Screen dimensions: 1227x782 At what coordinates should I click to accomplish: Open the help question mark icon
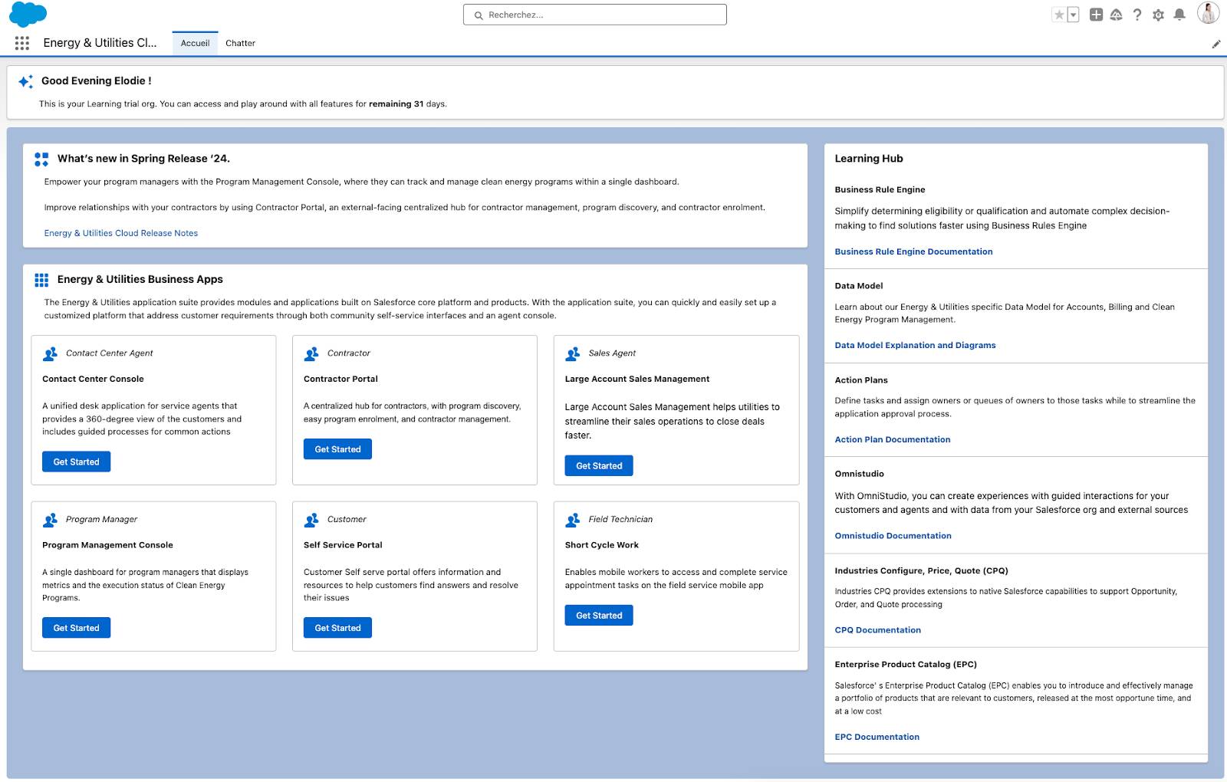click(1137, 15)
